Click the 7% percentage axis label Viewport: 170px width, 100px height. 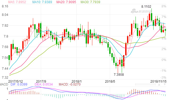(x=164, y=17)
